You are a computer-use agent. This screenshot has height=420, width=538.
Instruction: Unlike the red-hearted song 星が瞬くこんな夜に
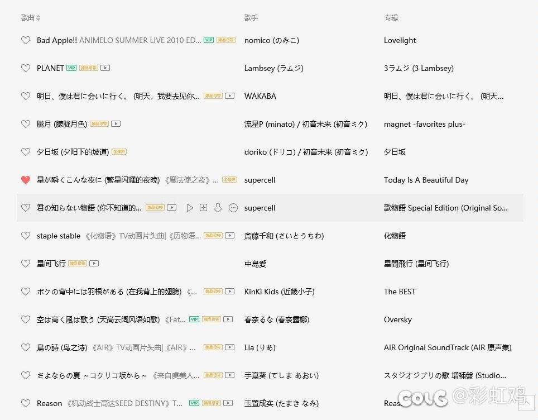tap(25, 180)
